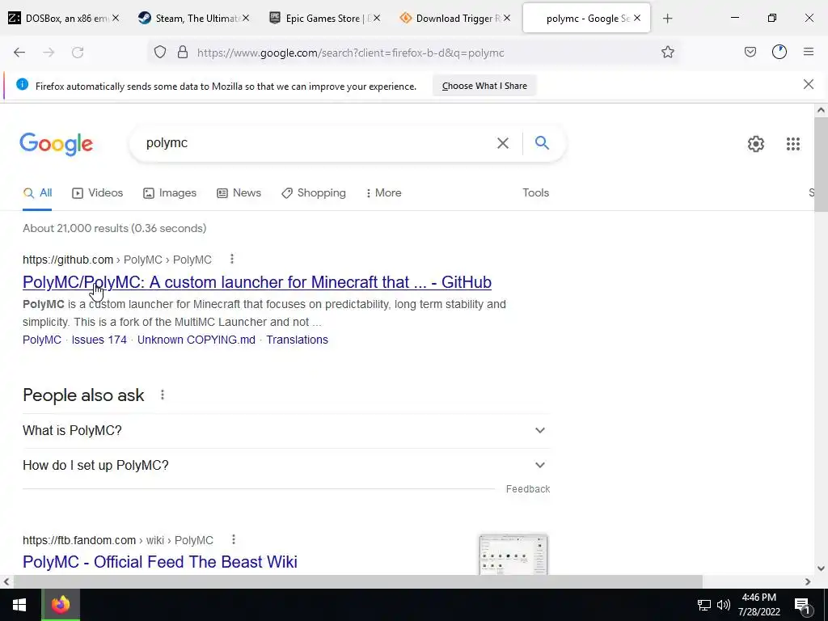Submit search with the magnifier icon

coord(542,142)
